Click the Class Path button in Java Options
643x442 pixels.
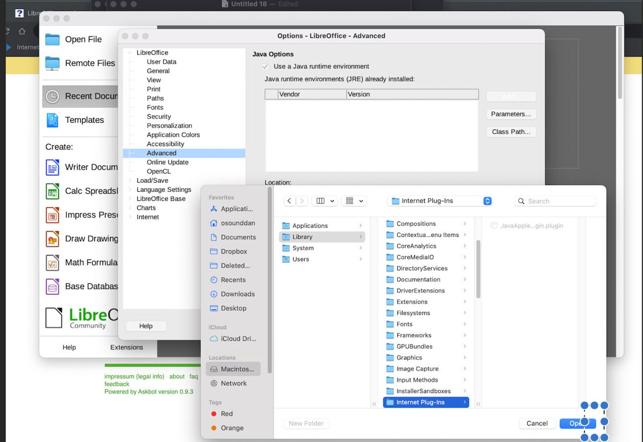pyautogui.click(x=512, y=131)
